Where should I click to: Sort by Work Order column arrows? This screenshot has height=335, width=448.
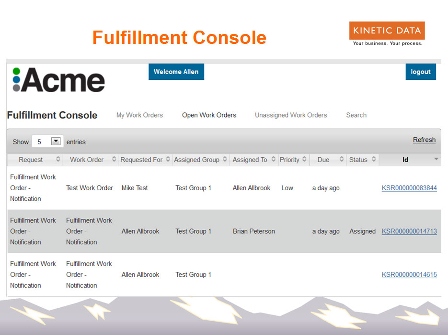point(114,159)
